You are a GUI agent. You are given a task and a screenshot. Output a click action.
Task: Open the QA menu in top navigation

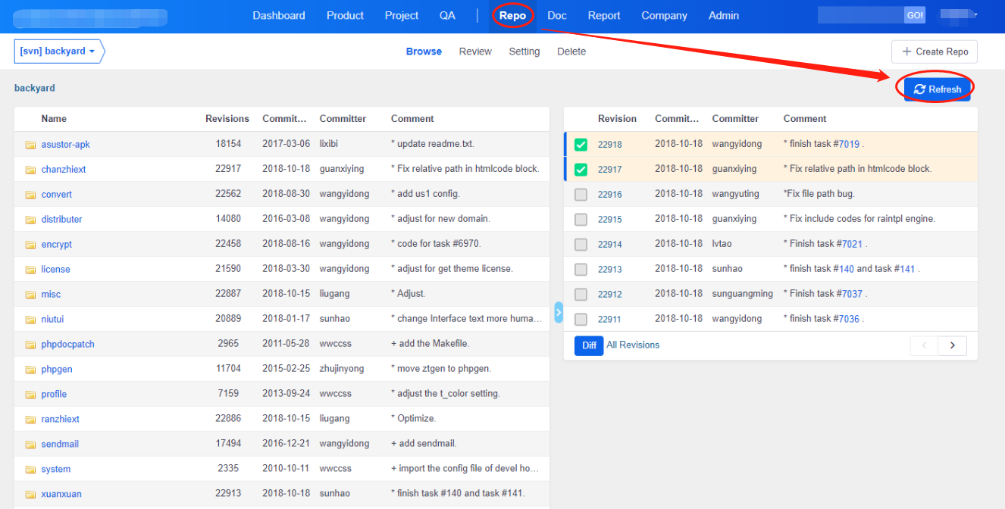[447, 15]
